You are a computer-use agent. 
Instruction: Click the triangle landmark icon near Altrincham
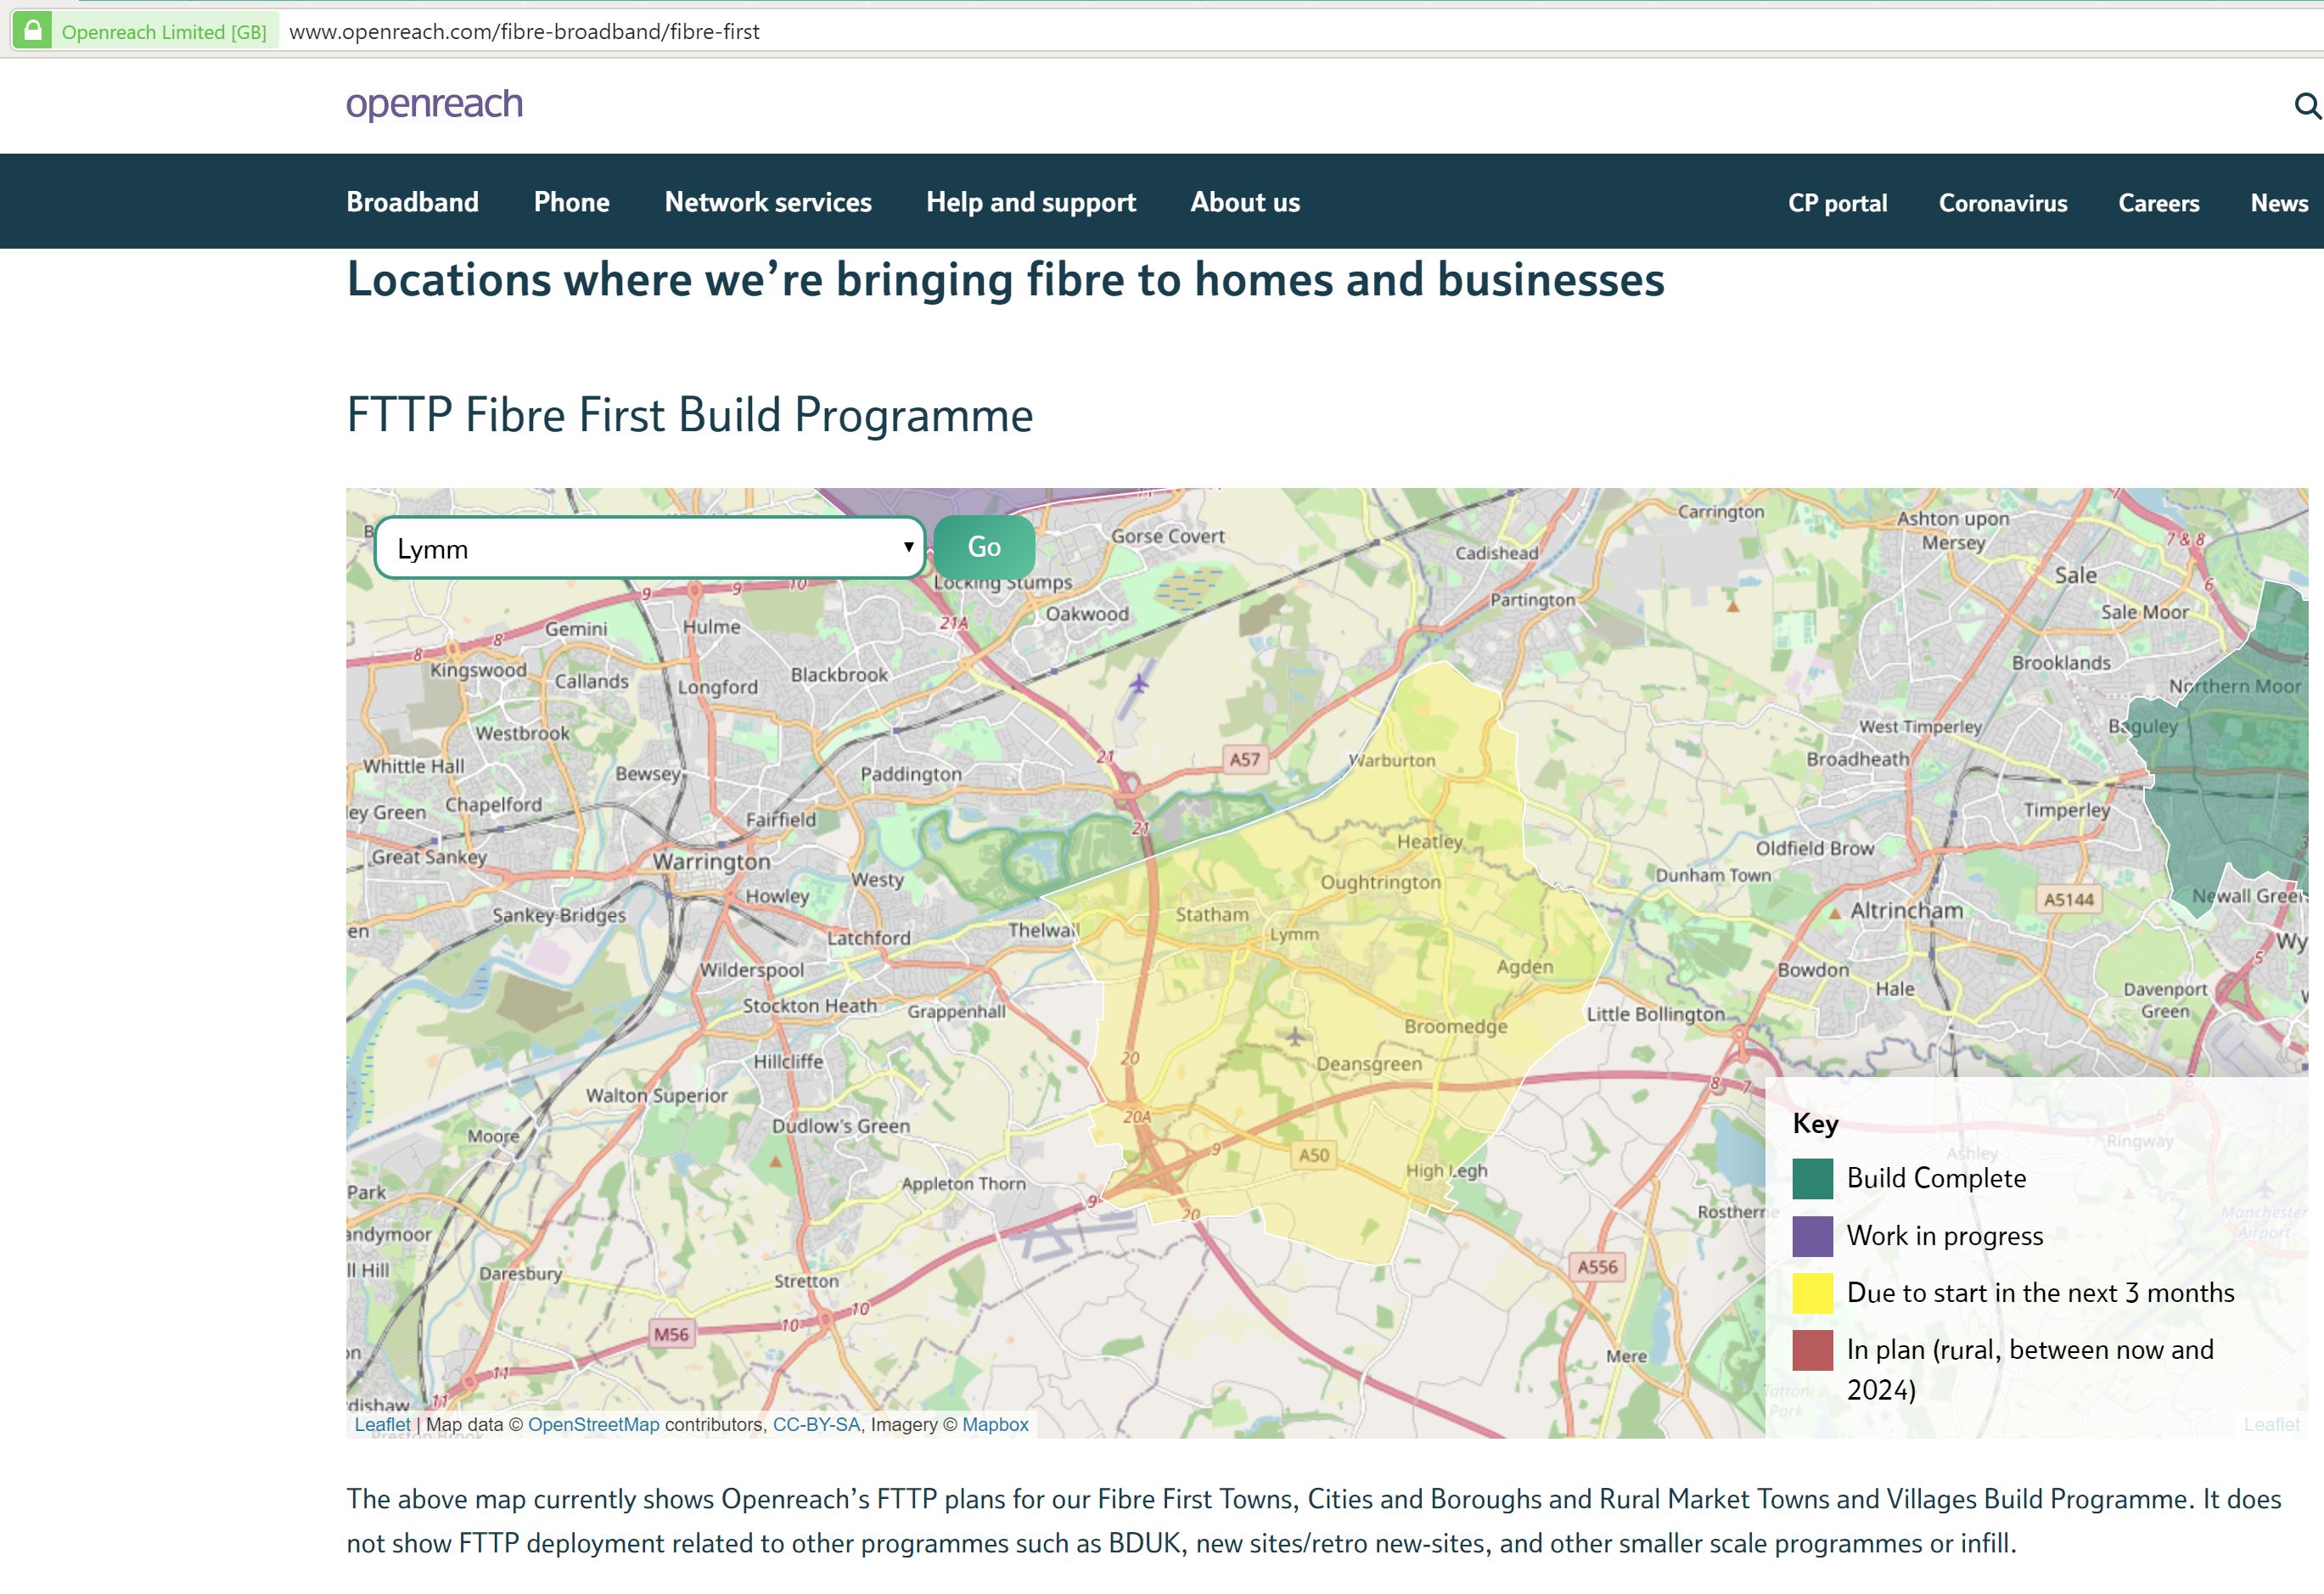1834,912
